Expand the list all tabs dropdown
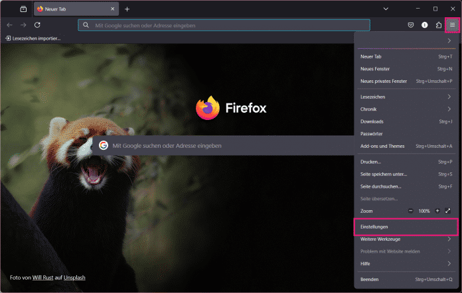Image resolution: width=462 pixels, height=293 pixels. 386,9
